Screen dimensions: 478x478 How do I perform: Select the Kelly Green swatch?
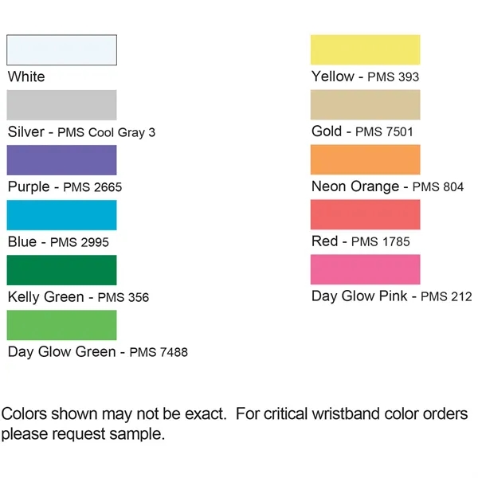[61, 270]
